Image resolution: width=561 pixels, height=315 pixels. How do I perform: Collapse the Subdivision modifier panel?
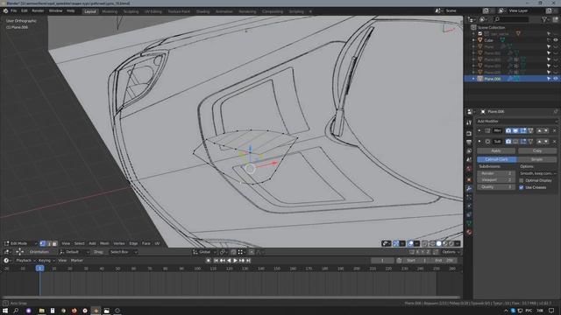[x=479, y=142]
